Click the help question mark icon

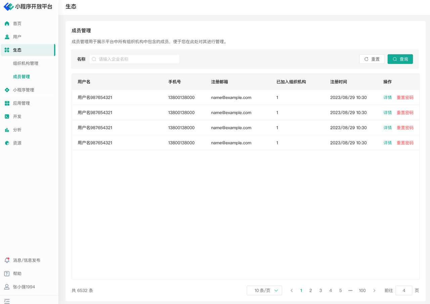click(x=7, y=274)
